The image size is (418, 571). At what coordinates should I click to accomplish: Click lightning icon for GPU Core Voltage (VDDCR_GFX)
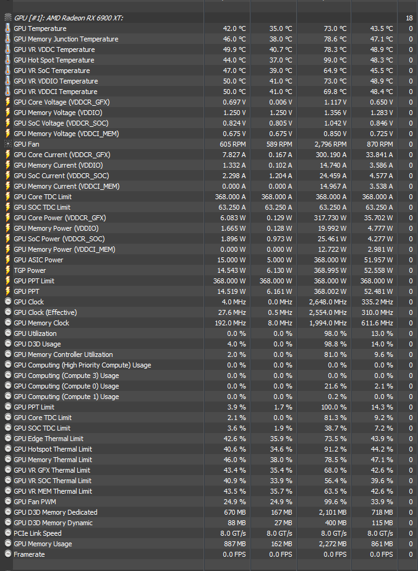tap(8, 102)
